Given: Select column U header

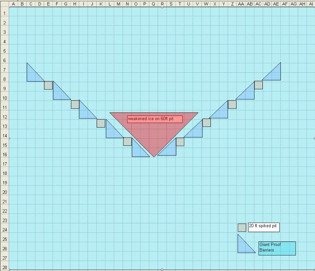Looking at the screenshot, I should [x=188, y=4].
